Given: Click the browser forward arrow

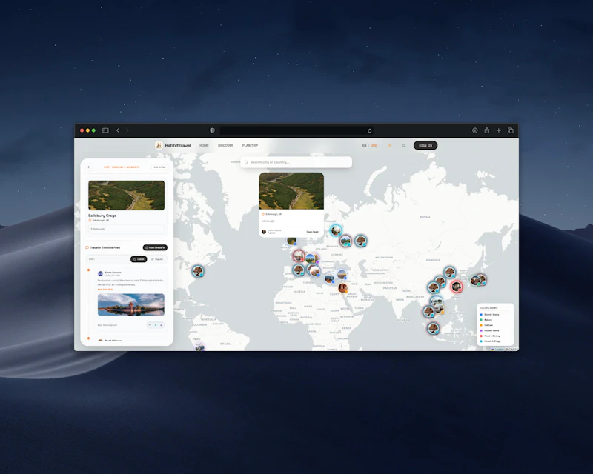Looking at the screenshot, I should click(127, 130).
